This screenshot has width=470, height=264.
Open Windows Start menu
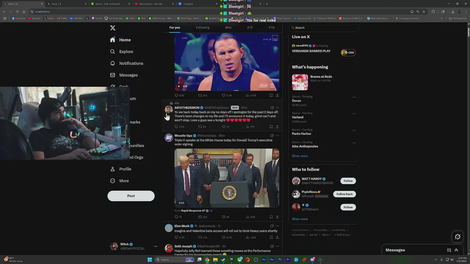coord(150,260)
